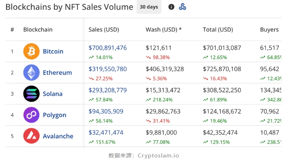
Task: Click Ethereum sales $319,550,780 link
Action: click(x=108, y=69)
